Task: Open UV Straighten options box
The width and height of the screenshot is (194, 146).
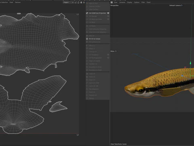Action: coord(108,55)
